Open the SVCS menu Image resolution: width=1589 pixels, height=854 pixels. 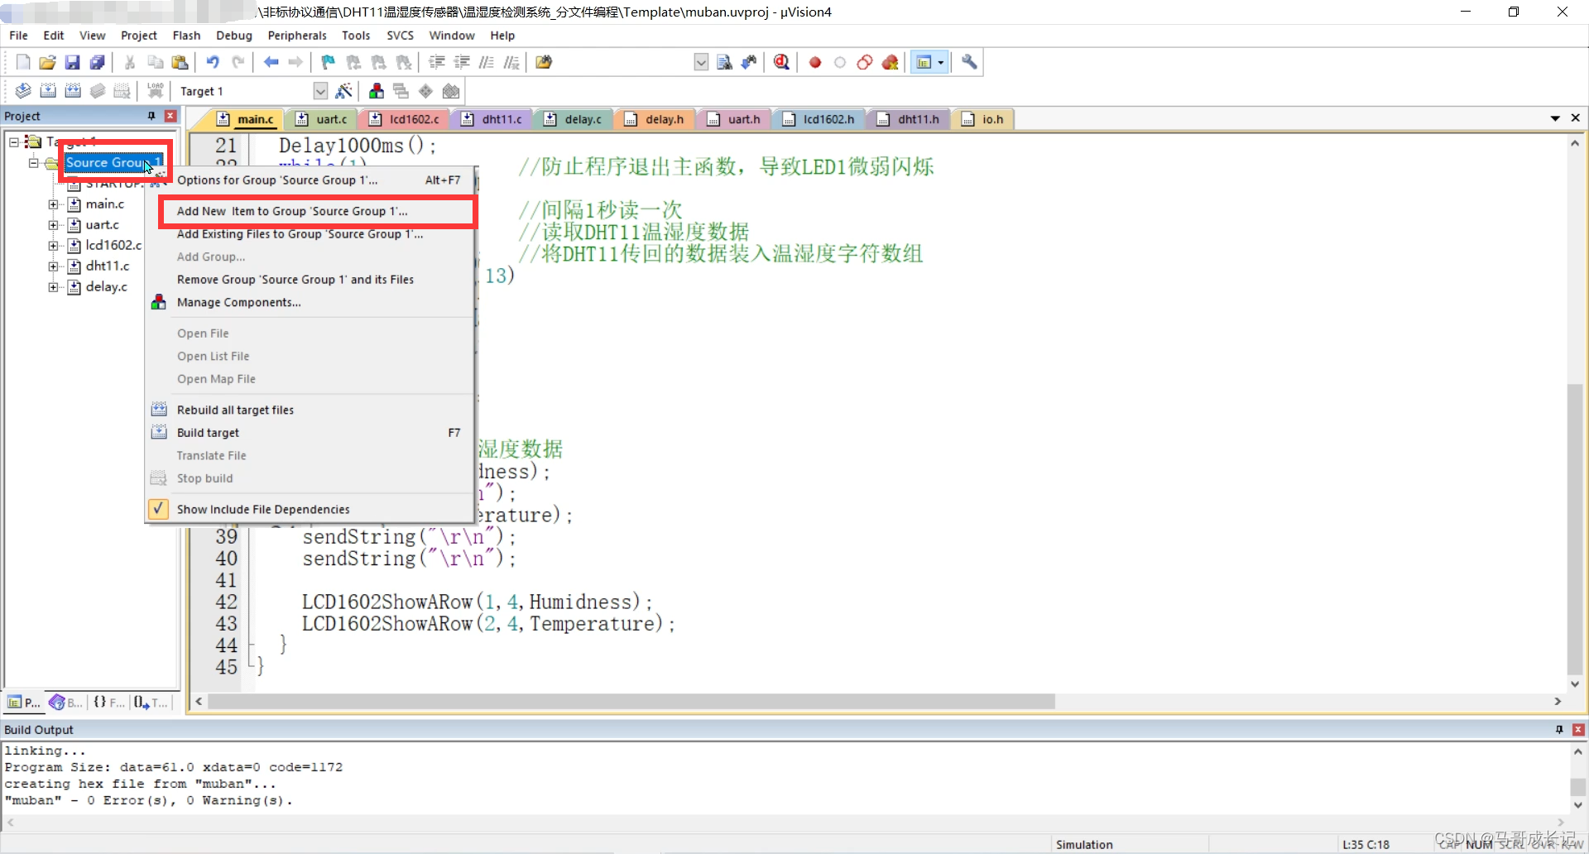(x=400, y=36)
